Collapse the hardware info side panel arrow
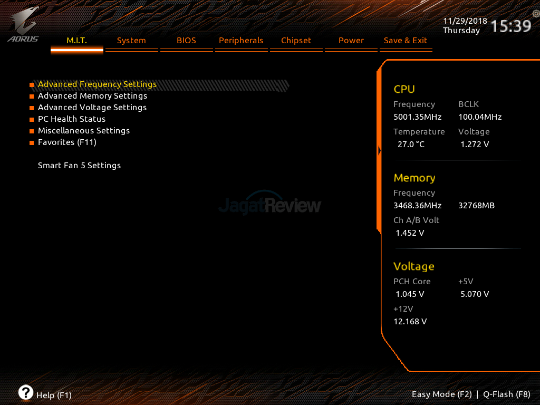This screenshot has height=405, width=540. [379, 151]
